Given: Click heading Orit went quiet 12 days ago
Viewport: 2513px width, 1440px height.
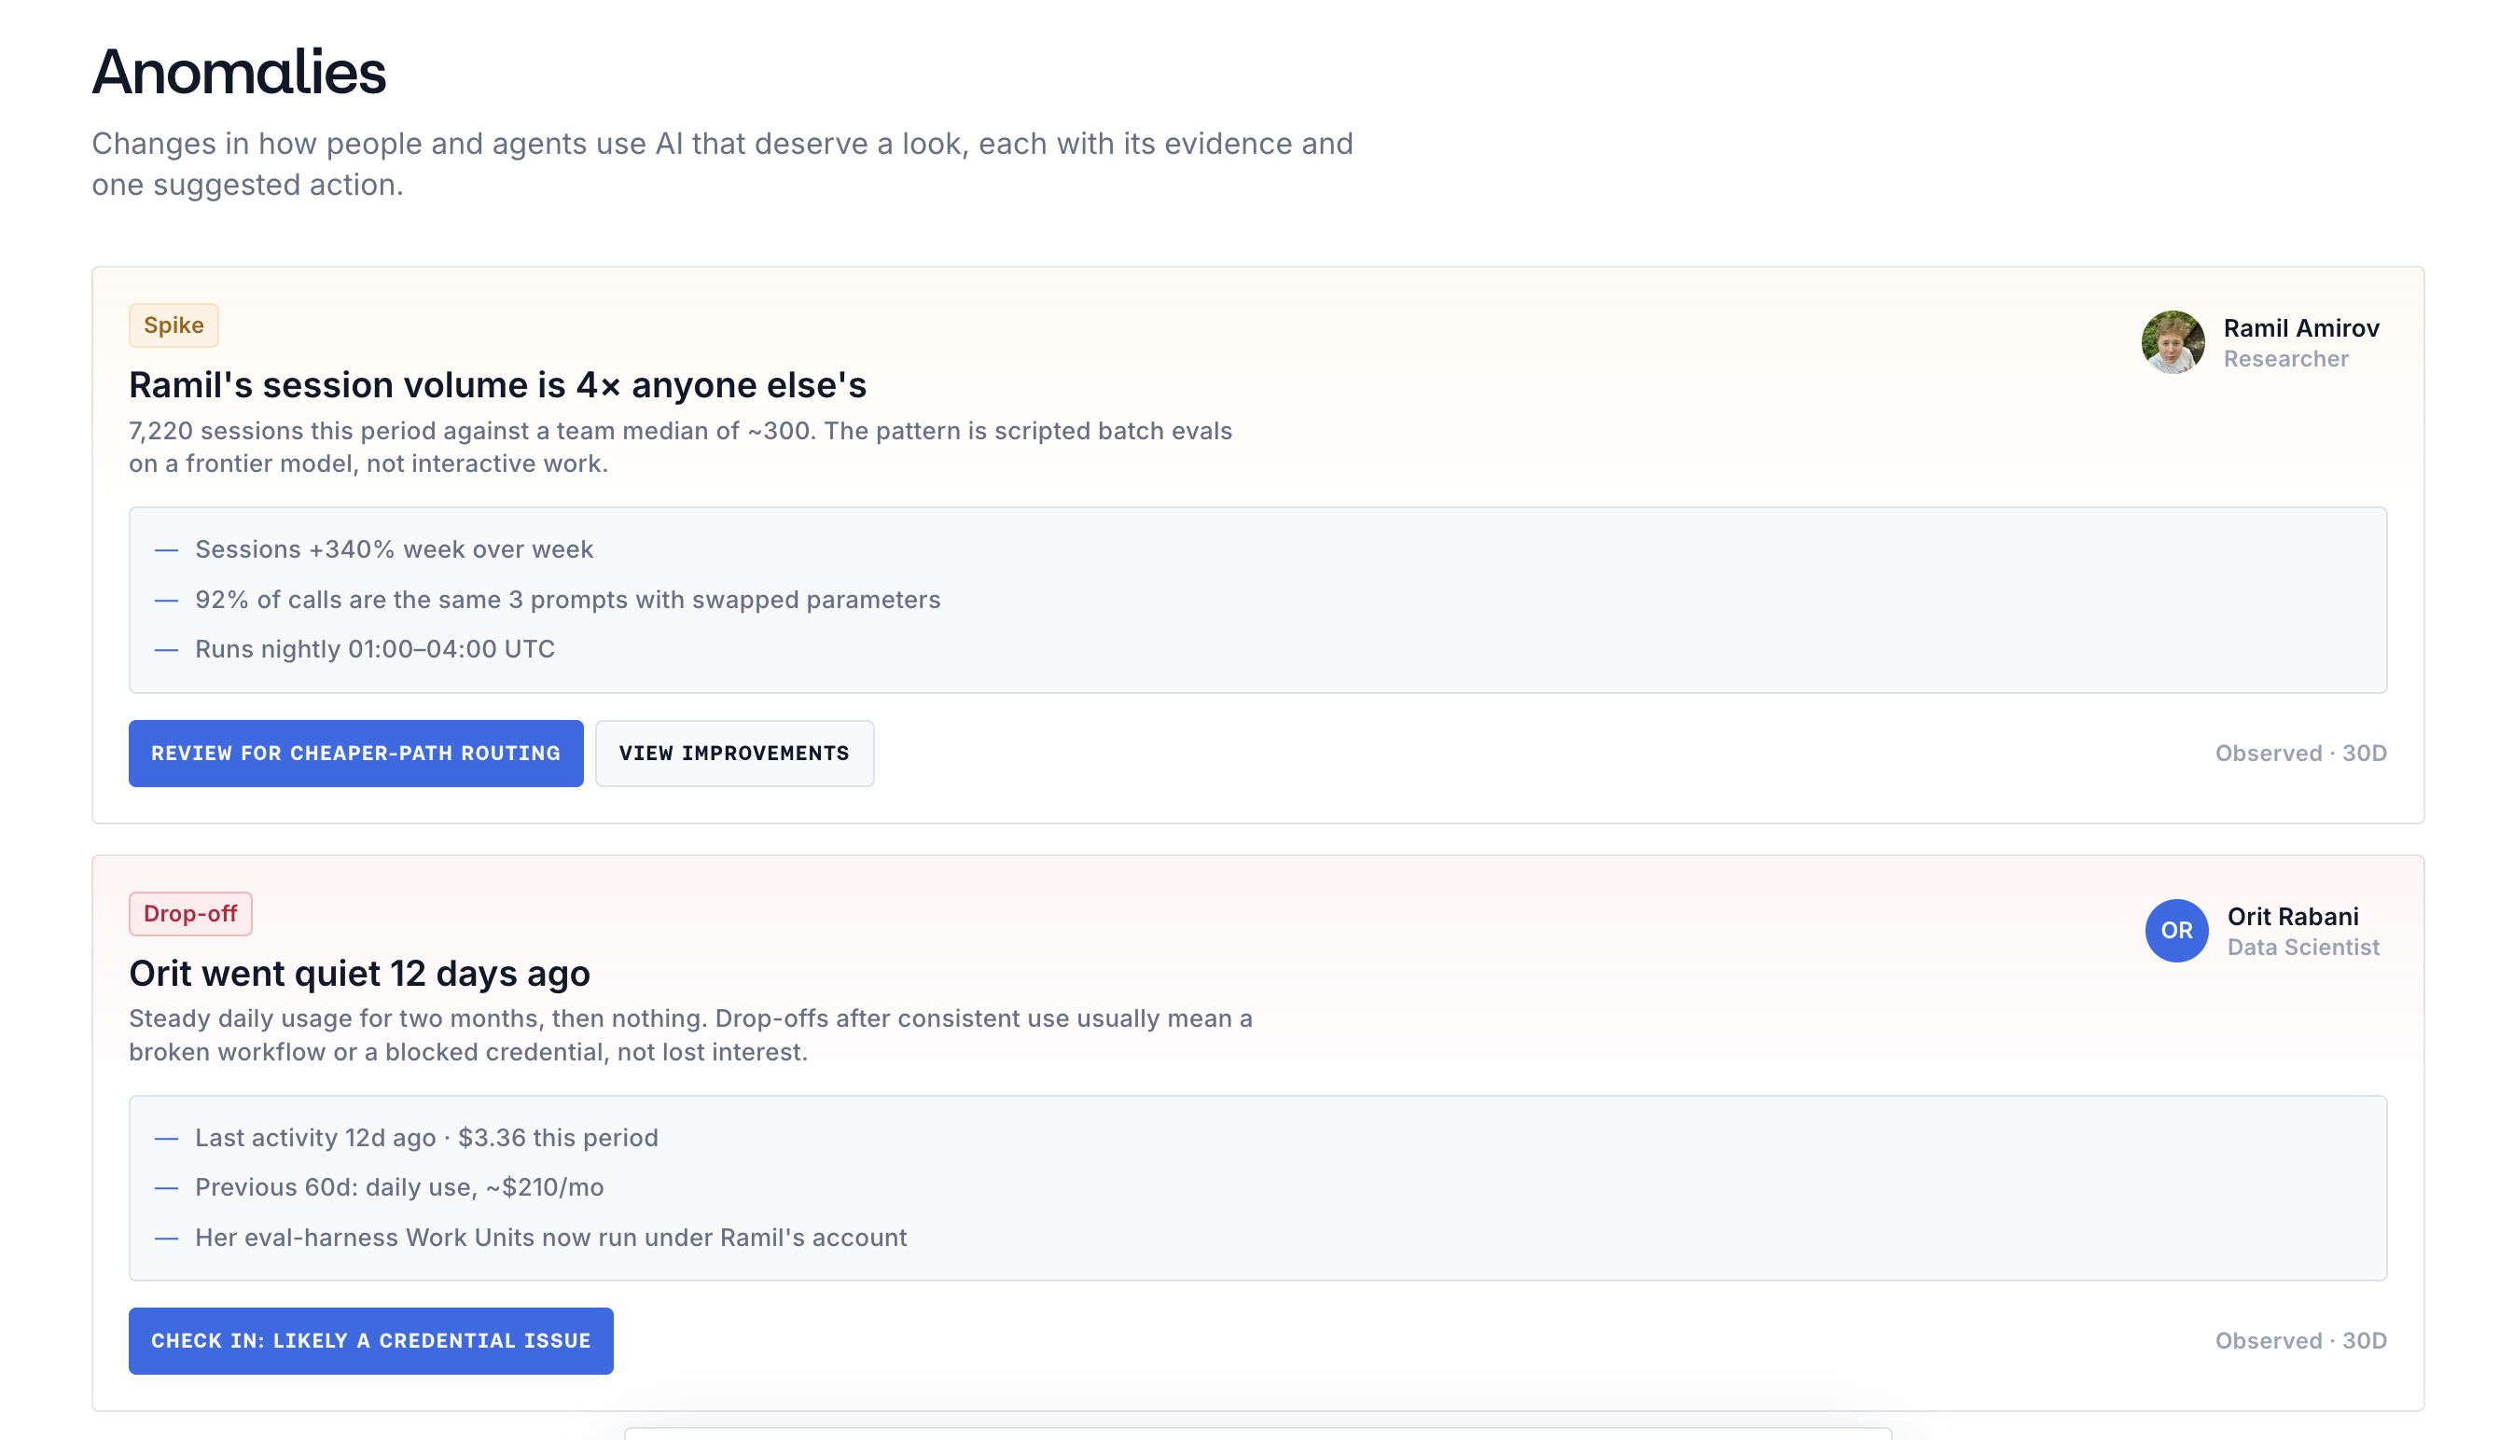Looking at the screenshot, I should pos(360,975).
